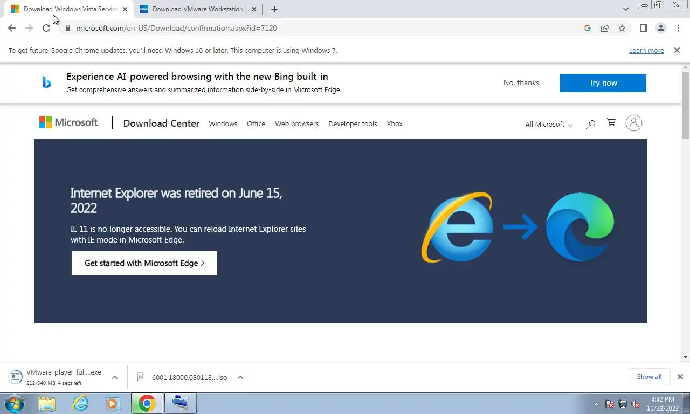The image size is (690, 414).
Task: Select the Download Windows Vista Service tab
Action: 70,9
